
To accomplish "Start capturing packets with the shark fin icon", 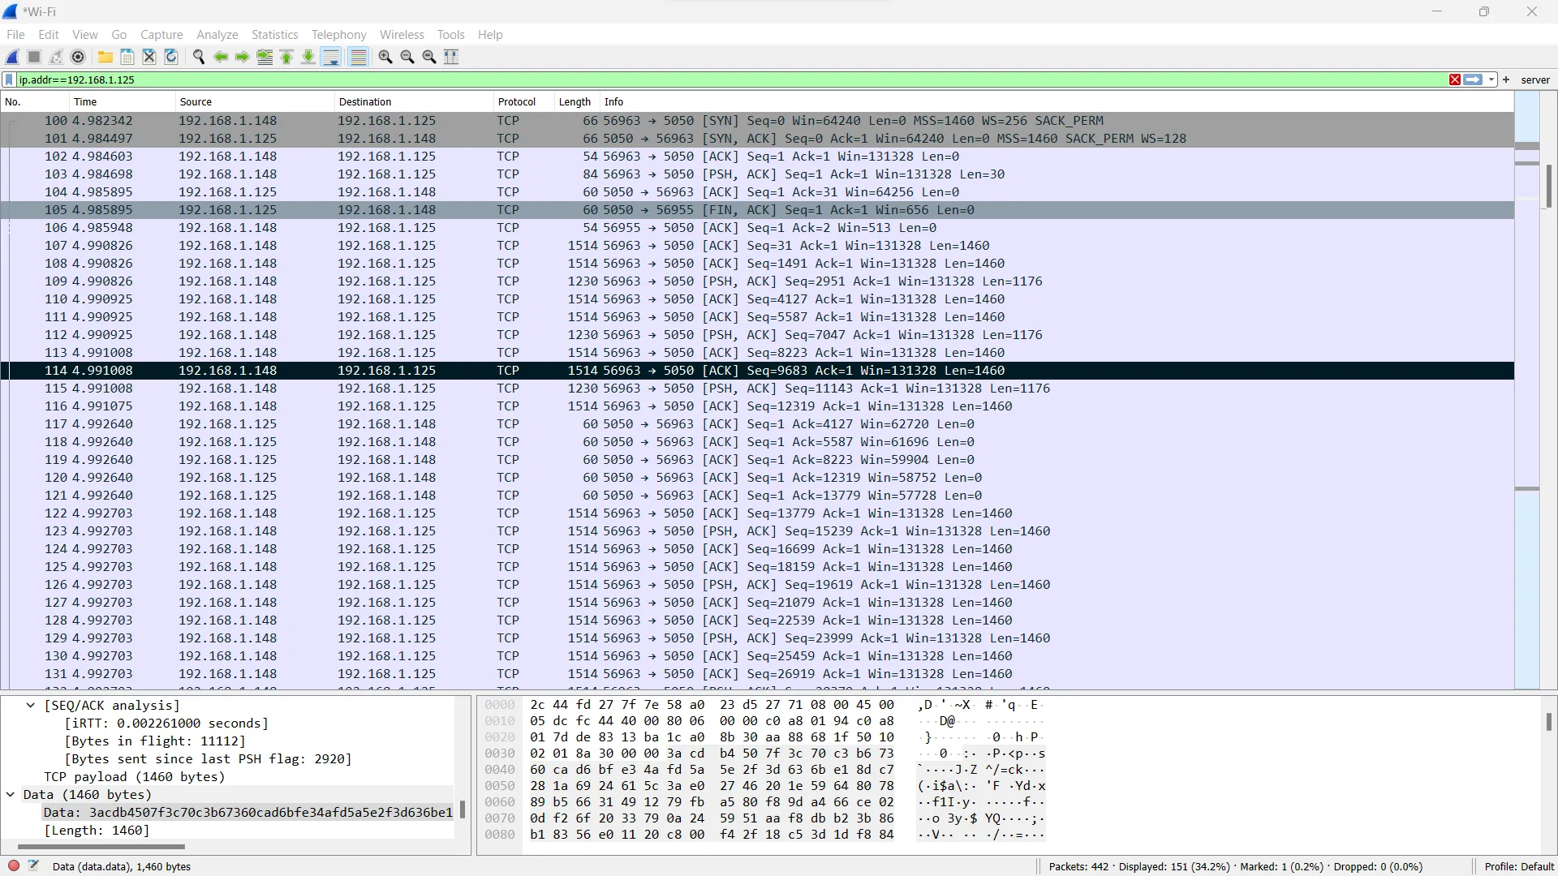I will tap(12, 57).
